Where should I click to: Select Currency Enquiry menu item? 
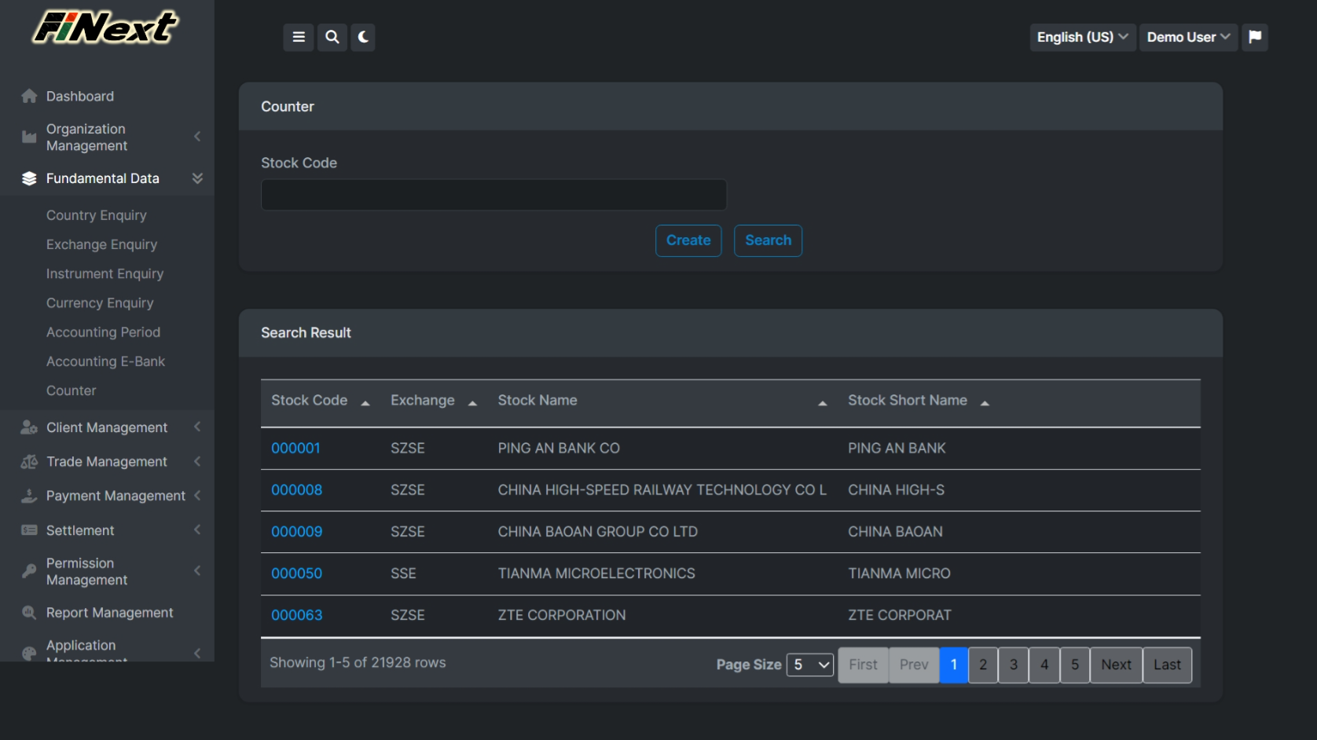100,303
